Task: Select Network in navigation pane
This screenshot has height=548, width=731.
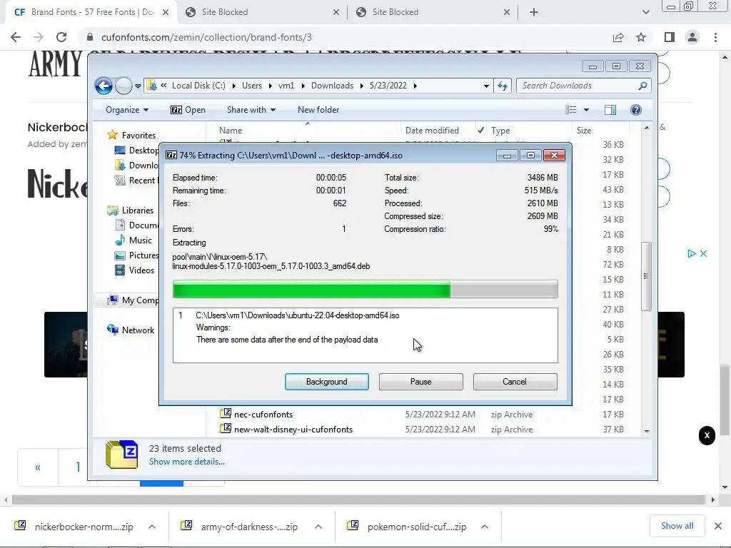Action: click(138, 330)
